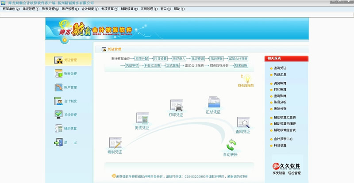The width and height of the screenshot is (354, 183).
Task: Open the 辅助核算汇总表 link
Action: pyautogui.click(x=285, y=117)
